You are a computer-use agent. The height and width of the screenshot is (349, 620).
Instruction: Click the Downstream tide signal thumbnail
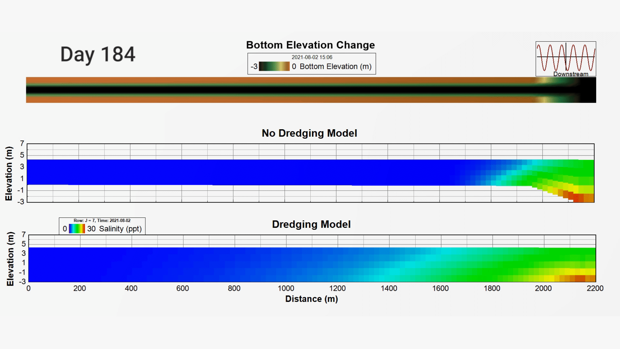coord(566,59)
